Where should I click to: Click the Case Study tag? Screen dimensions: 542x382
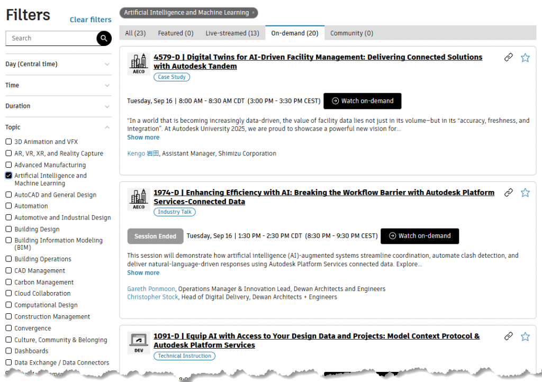[x=172, y=77]
